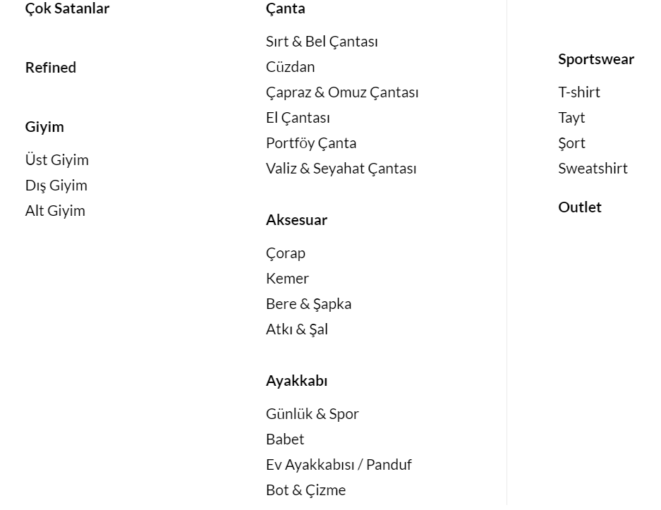Select Tayt under Sportswear

[x=571, y=118]
